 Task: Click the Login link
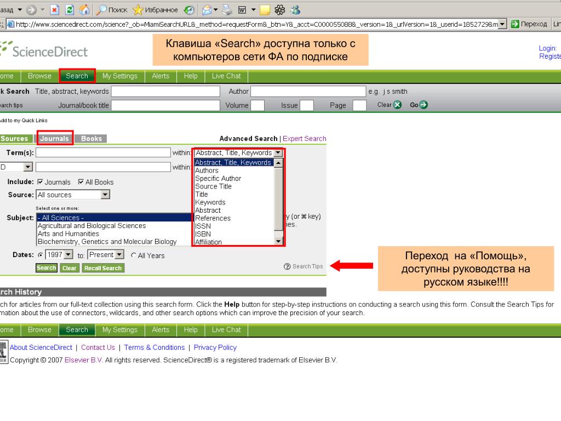tap(548, 48)
